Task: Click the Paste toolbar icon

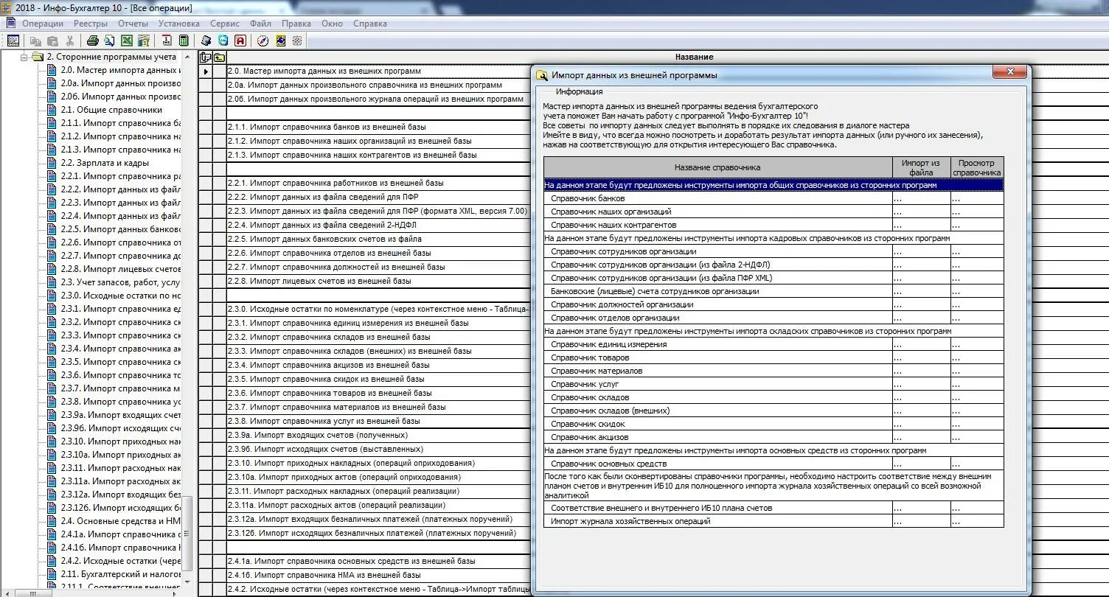Action: [52, 41]
